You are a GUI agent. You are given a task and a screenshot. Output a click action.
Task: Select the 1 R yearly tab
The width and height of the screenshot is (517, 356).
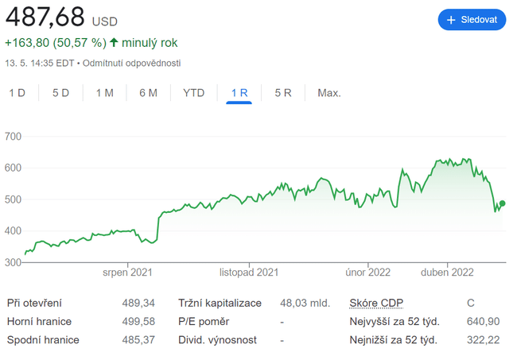[x=239, y=93]
